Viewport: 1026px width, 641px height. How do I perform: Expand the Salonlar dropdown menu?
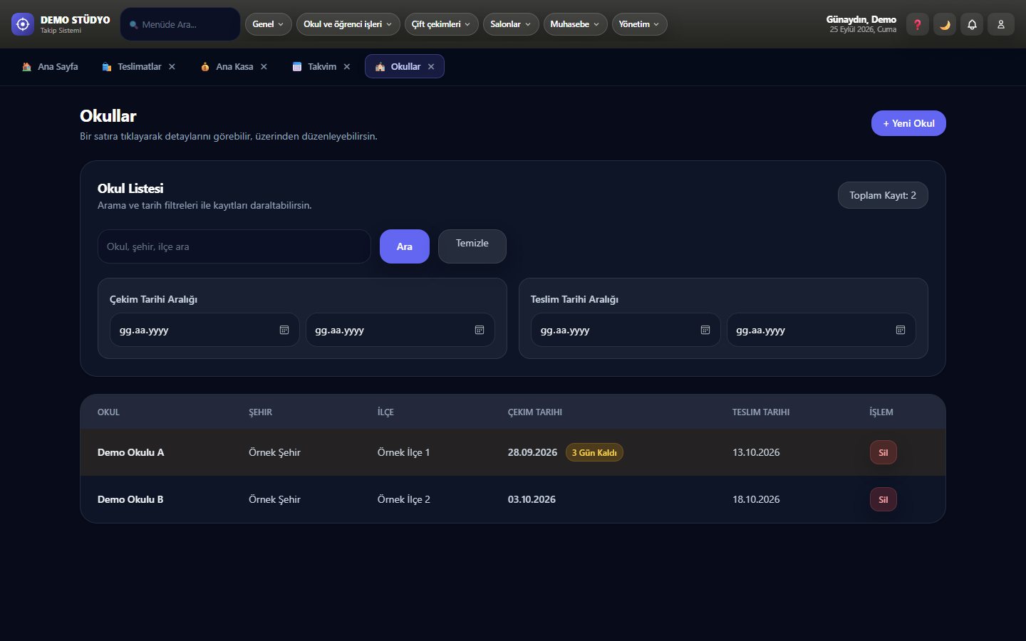[x=511, y=24]
